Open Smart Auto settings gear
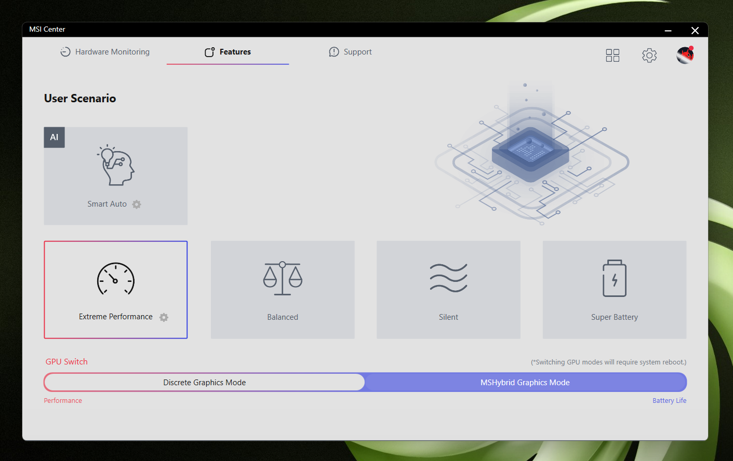Image resolution: width=733 pixels, height=461 pixels. [x=137, y=205]
